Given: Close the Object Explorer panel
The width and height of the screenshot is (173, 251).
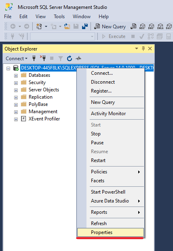Looking at the screenshot, I should click(x=150, y=49).
